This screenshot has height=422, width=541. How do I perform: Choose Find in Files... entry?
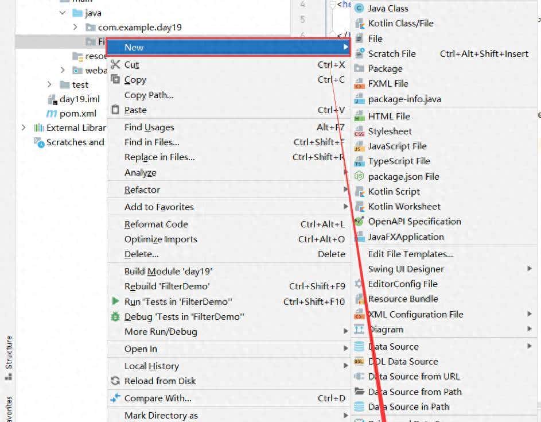[228, 142]
